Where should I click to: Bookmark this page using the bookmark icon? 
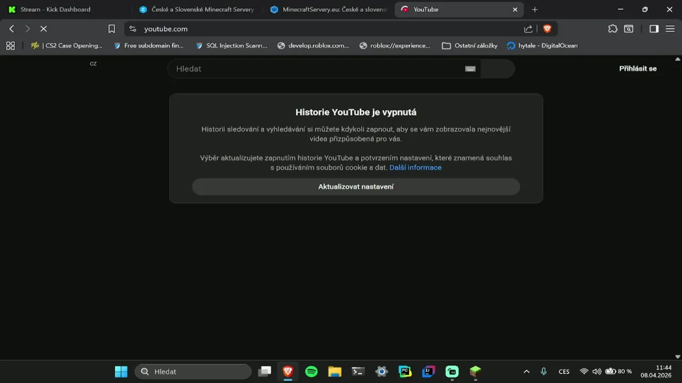coord(112,29)
